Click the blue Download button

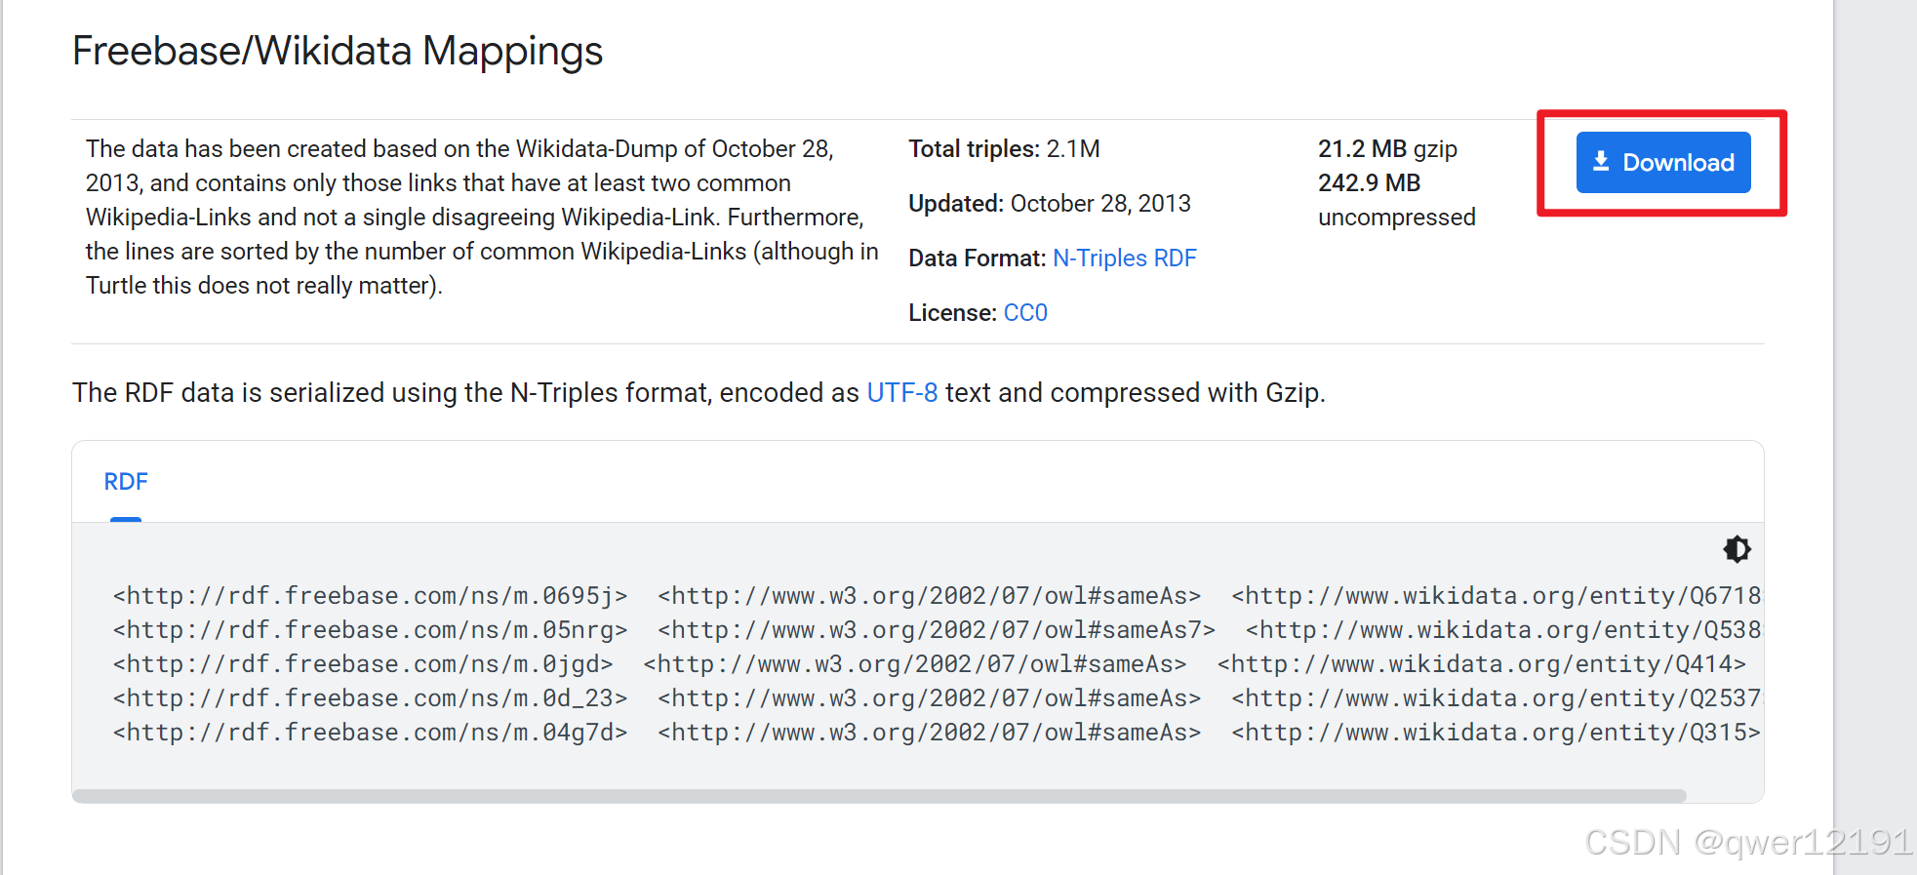click(1662, 162)
